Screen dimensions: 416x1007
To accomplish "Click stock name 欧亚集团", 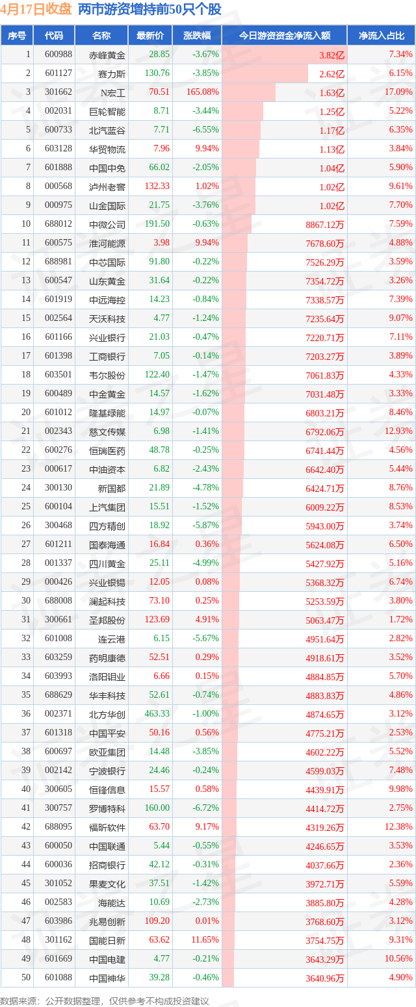I will point(107,752).
